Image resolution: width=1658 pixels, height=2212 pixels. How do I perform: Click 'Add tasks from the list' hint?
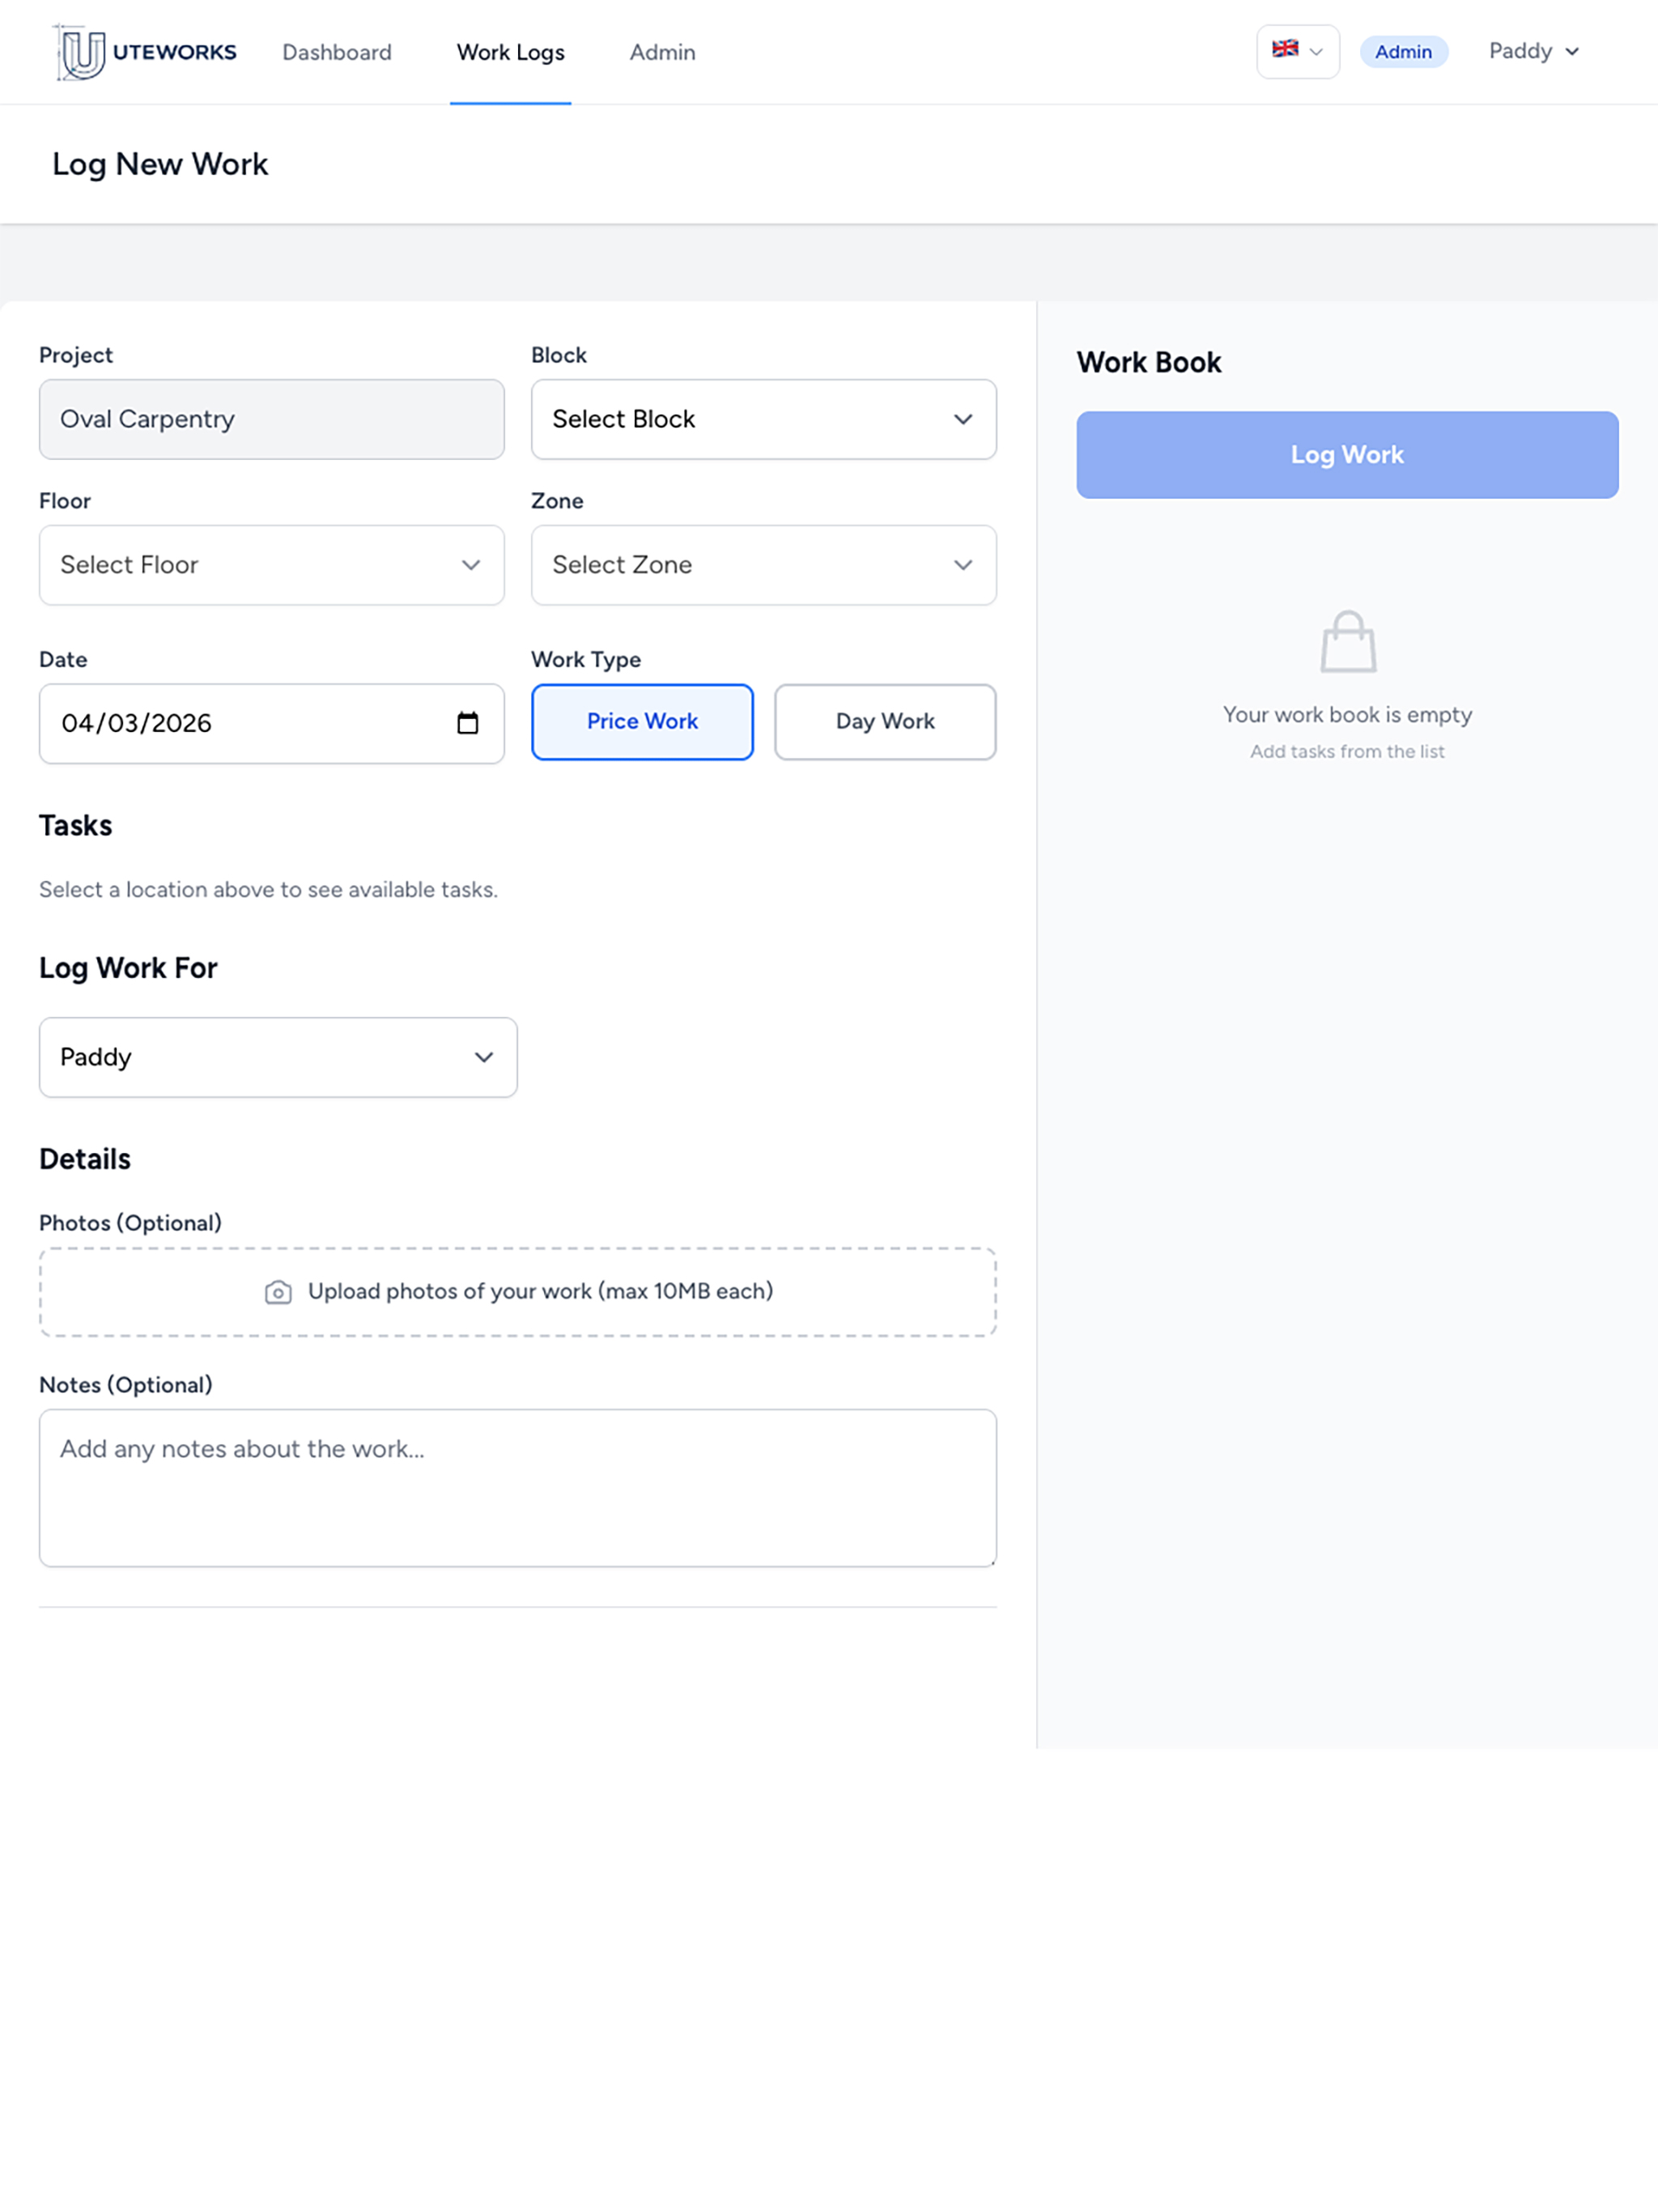1347,752
